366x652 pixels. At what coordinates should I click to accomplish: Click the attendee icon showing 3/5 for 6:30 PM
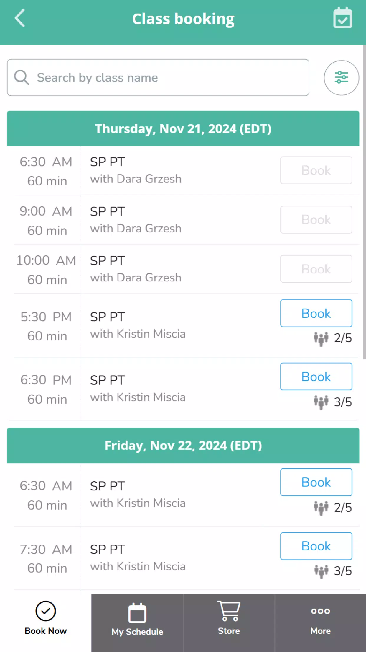[x=321, y=402]
